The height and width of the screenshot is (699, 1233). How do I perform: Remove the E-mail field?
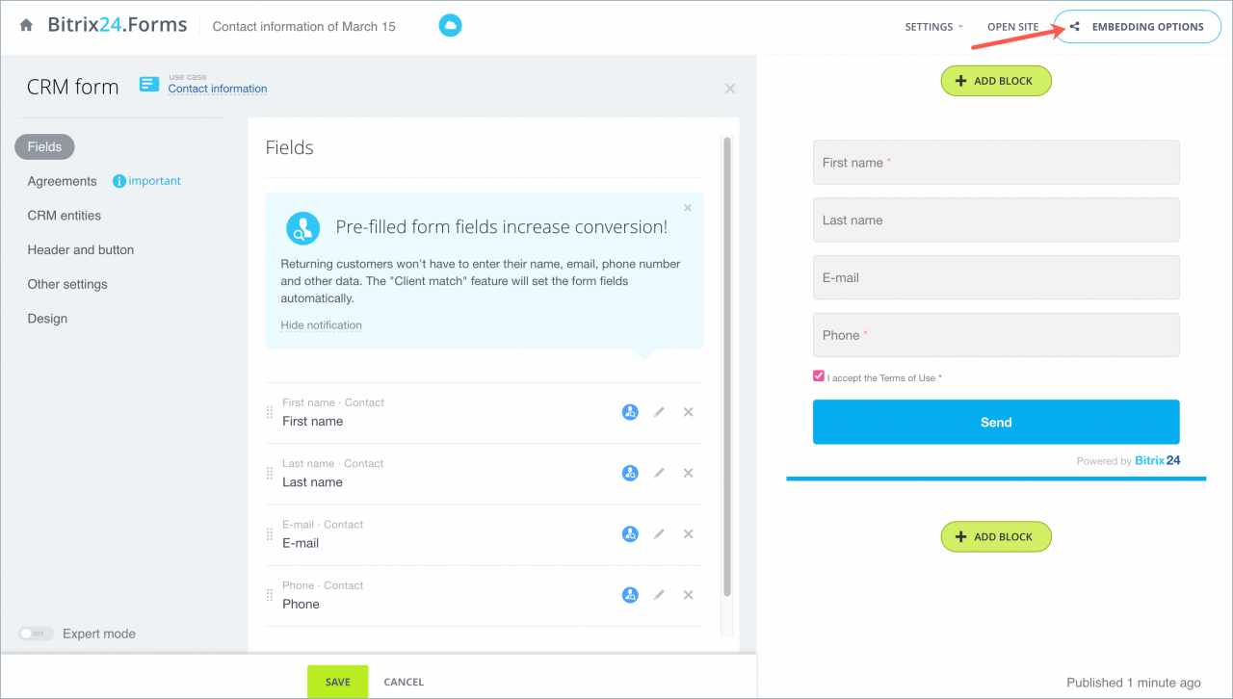(x=688, y=533)
